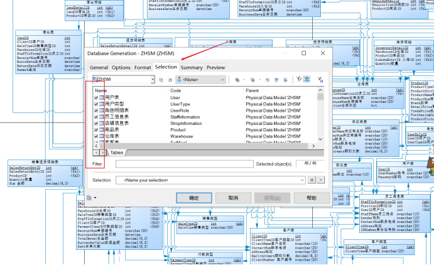This screenshot has width=434, height=265.
Task: Click table icon of 员工信息表 row
Action: (102, 117)
